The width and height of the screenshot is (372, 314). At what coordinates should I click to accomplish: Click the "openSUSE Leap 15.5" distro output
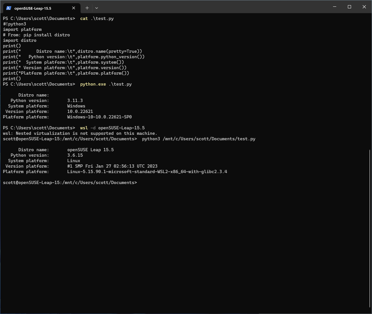90,150
